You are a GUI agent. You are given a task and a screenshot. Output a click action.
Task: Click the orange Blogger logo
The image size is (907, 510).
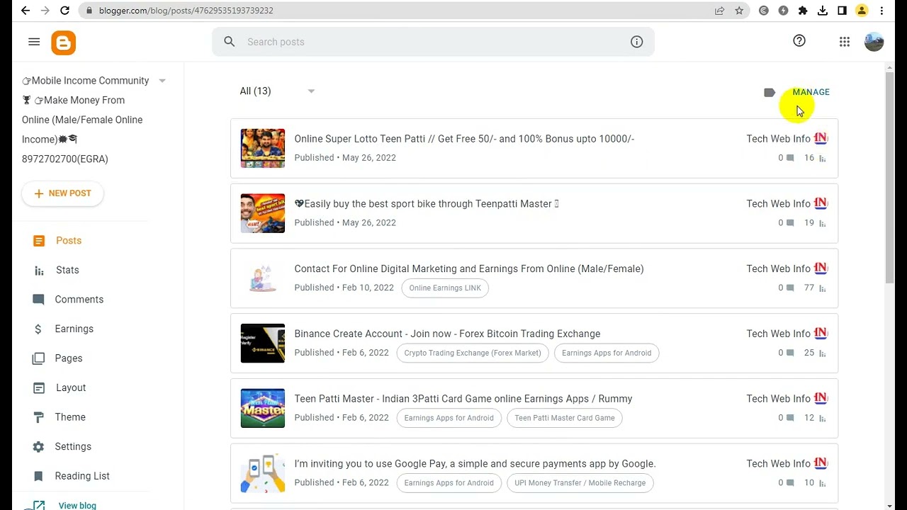63,42
